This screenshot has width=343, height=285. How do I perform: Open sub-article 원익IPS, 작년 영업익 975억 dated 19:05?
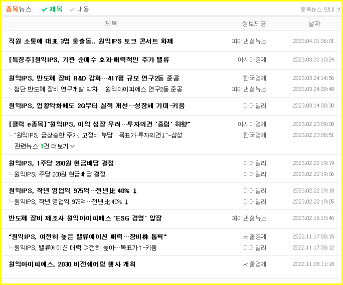(x=71, y=201)
